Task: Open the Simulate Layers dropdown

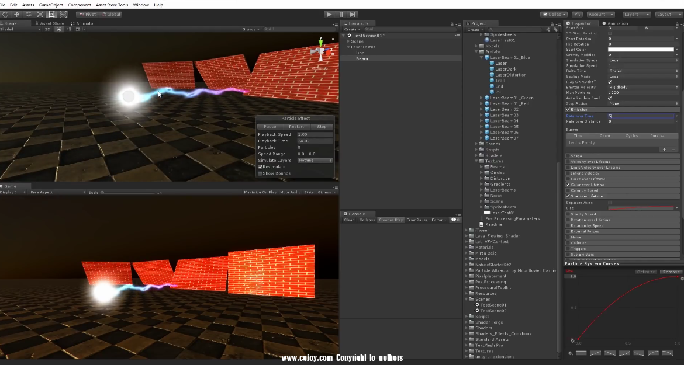Action: [x=315, y=161]
